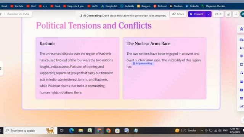Open the Google Ads bookmark

(109, 6)
